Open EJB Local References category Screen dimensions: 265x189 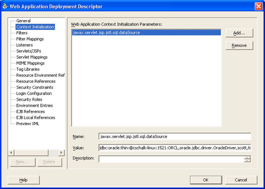click(35, 118)
